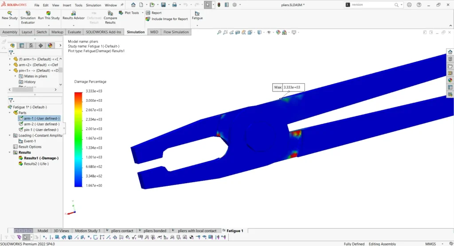Select Event-1 in the study tree

(x=27, y=141)
